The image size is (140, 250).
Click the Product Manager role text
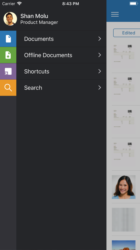pos(39,22)
